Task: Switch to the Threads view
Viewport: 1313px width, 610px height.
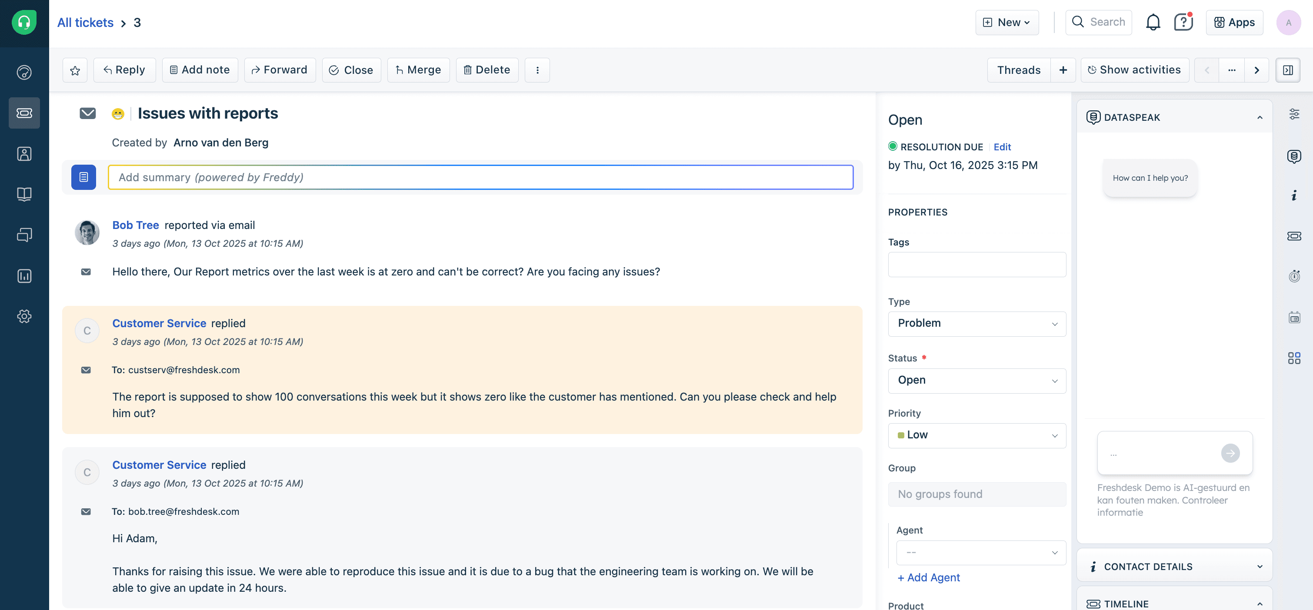Action: 1019,70
